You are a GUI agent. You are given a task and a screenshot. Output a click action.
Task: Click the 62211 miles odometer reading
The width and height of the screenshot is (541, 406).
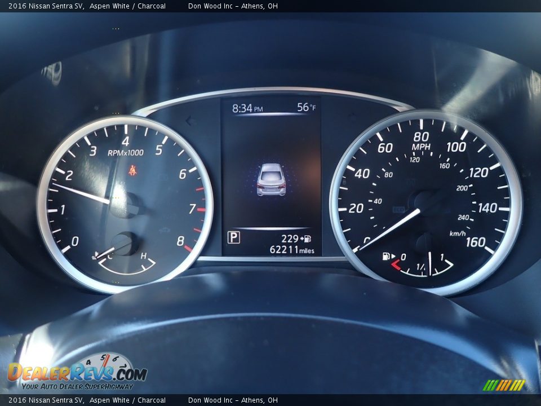(292, 250)
